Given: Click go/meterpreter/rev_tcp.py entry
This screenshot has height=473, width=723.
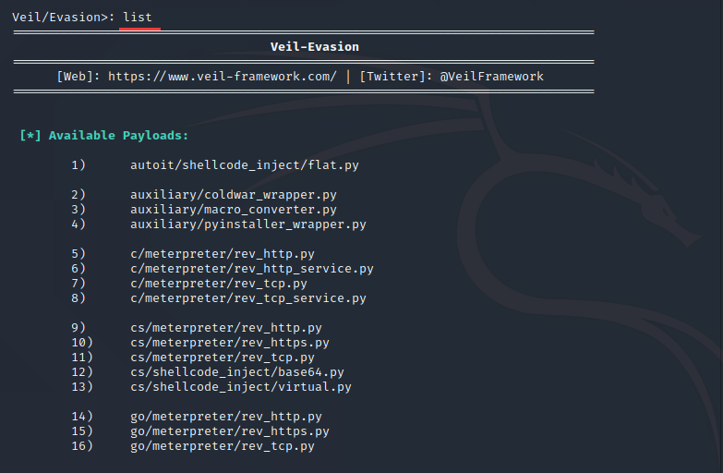Looking at the screenshot, I should (x=223, y=446).
